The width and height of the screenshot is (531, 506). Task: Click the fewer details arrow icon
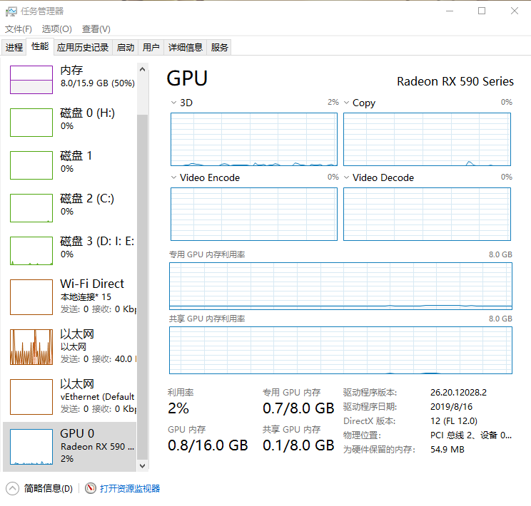13,488
